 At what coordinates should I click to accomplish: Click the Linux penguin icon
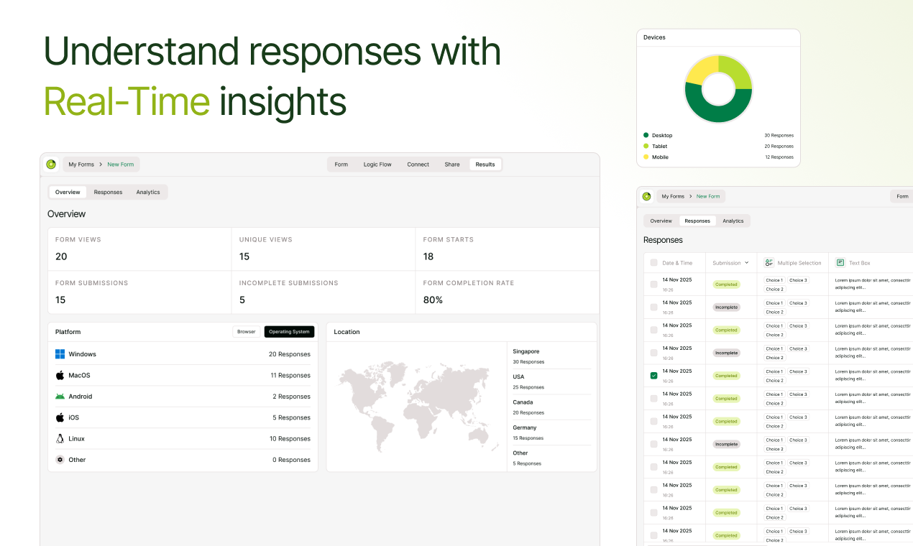click(x=60, y=438)
